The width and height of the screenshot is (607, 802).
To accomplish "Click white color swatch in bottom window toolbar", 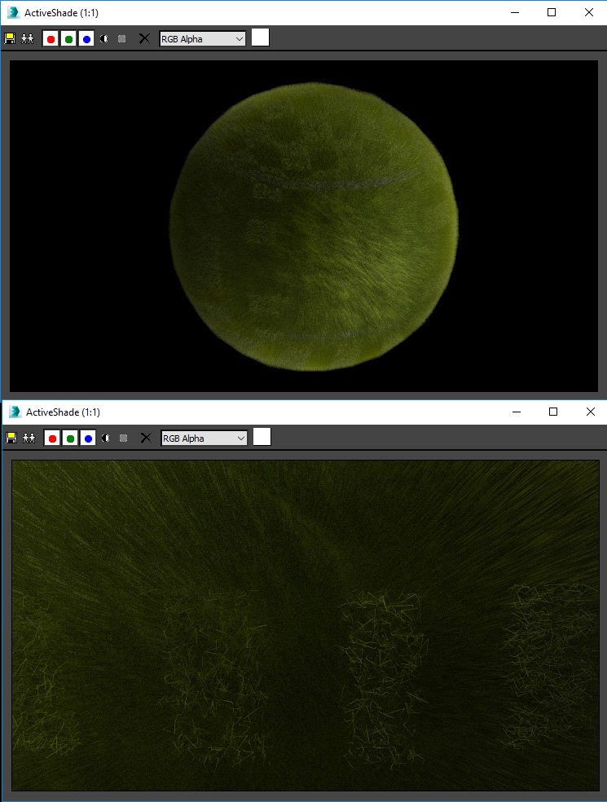I will (x=262, y=437).
